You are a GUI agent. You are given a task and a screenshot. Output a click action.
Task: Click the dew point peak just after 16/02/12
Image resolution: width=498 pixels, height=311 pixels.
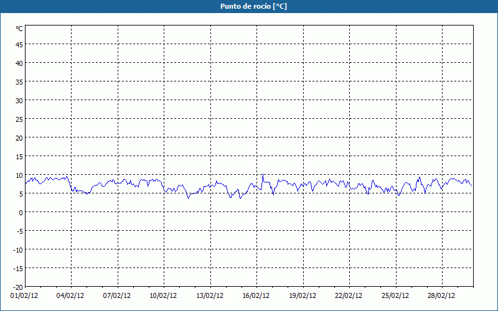tap(263, 174)
